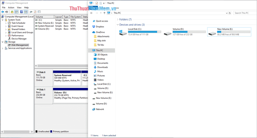Click Event Viewer icon in console tree
257x138 pixels.
click(9, 26)
